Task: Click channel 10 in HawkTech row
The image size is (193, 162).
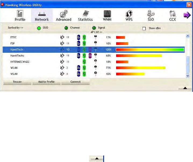Action: click(68, 50)
